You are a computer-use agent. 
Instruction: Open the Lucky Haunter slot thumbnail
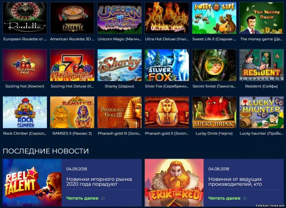tap(262, 112)
